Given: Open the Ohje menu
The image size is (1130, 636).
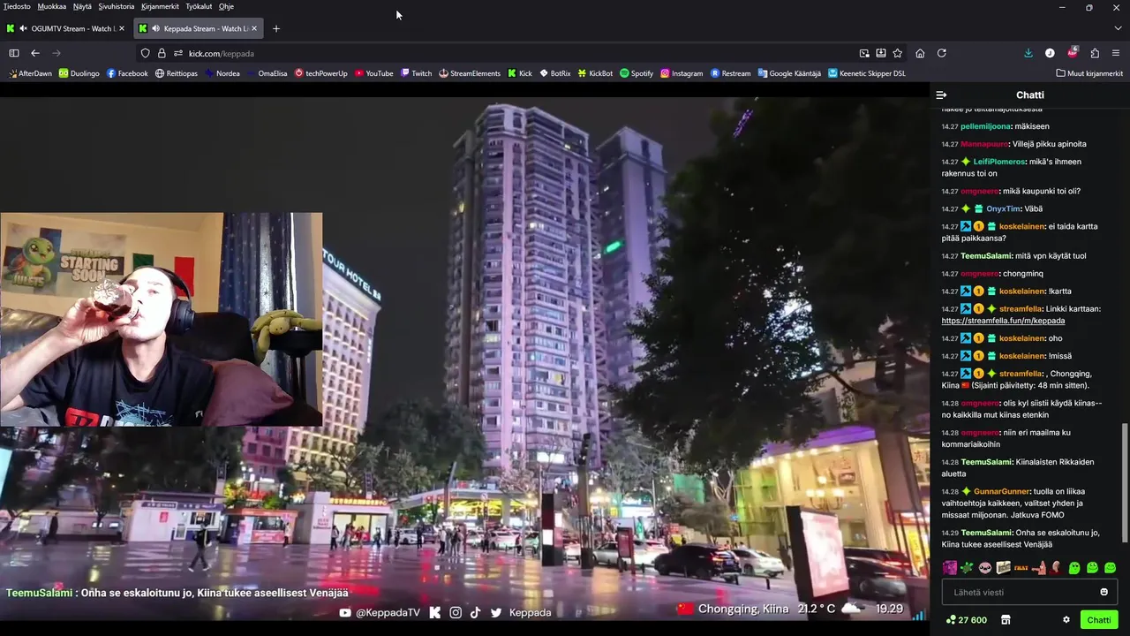Looking at the screenshot, I should click(226, 6).
